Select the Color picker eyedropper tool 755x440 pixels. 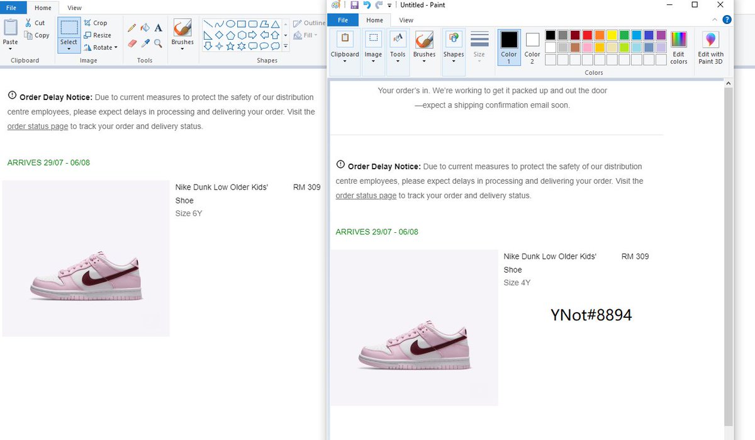[145, 43]
